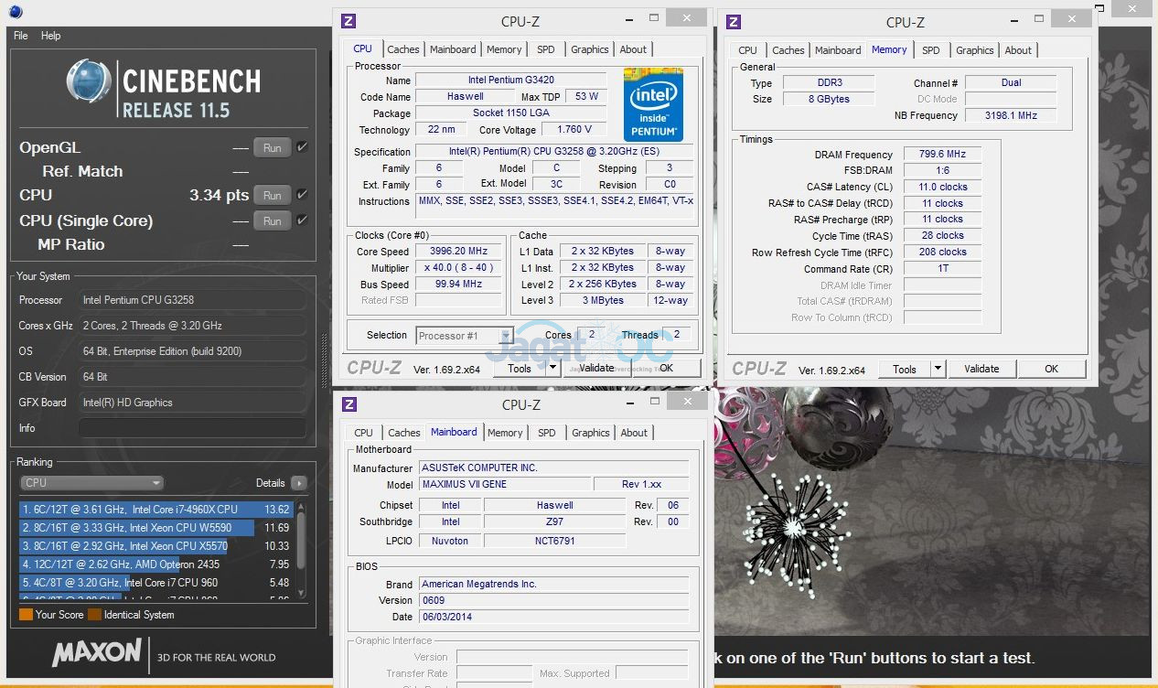
Task: Open About tab in CPU window
Action: tap(633, 49)
